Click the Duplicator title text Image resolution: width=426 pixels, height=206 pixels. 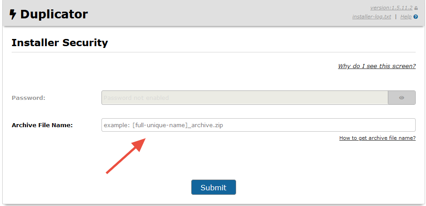[x=54, y=14]
